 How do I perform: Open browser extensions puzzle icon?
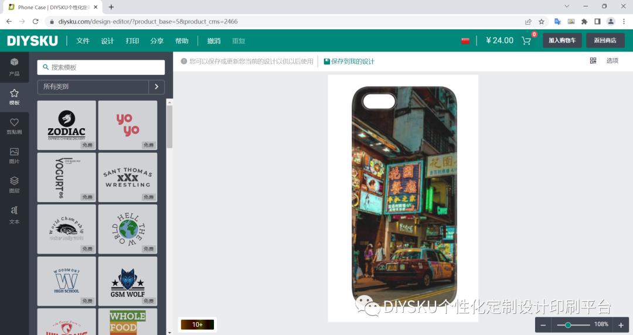point(584,22)
